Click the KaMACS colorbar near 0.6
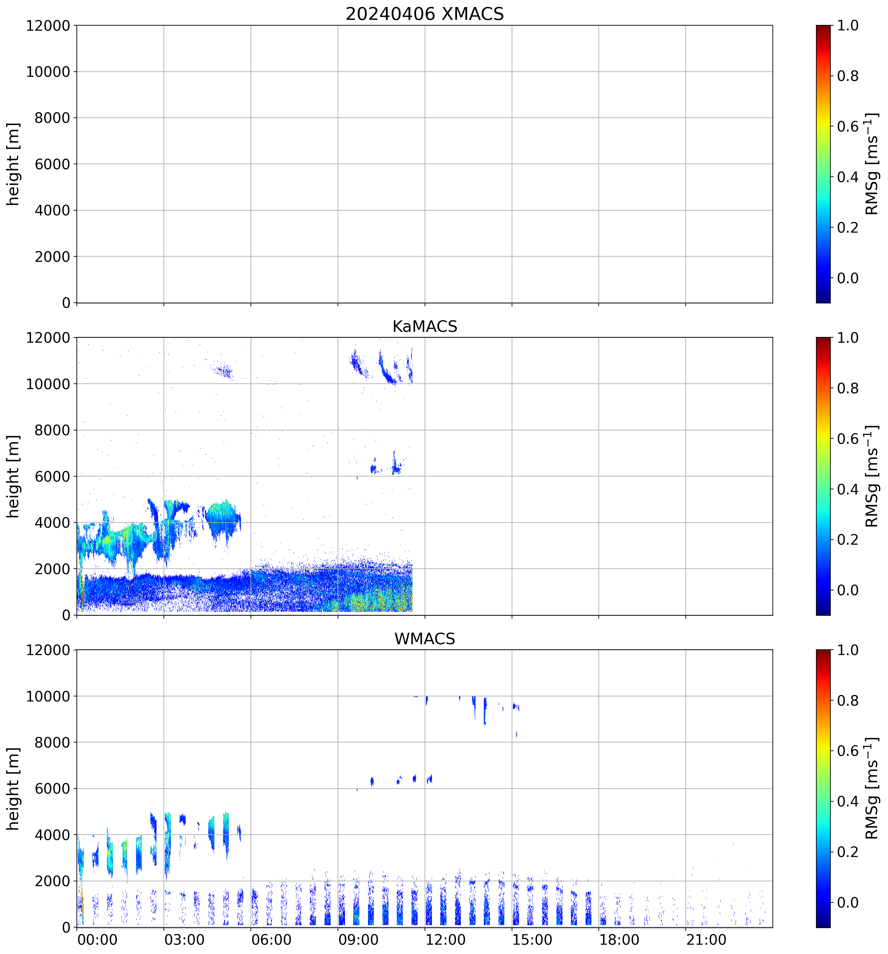Viewport: 888px width, 954px height. (x=823, y=439)
